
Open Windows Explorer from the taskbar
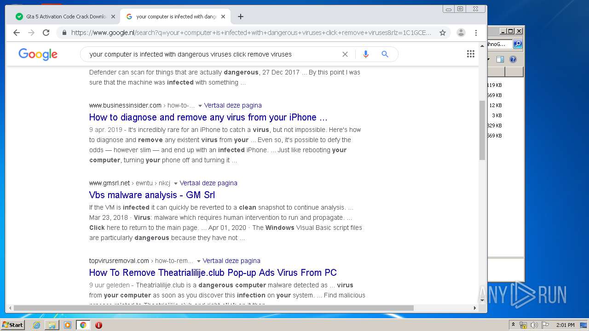52,325
